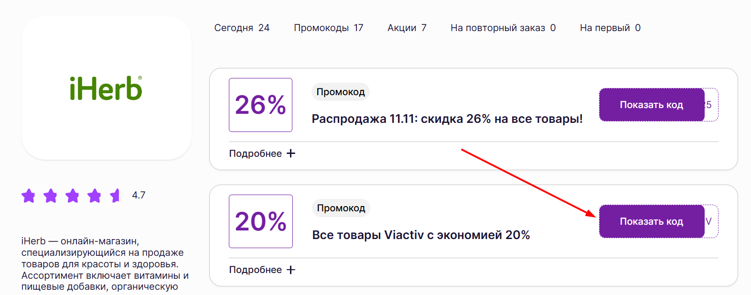Click the iHerb store logo

(106, 88)
